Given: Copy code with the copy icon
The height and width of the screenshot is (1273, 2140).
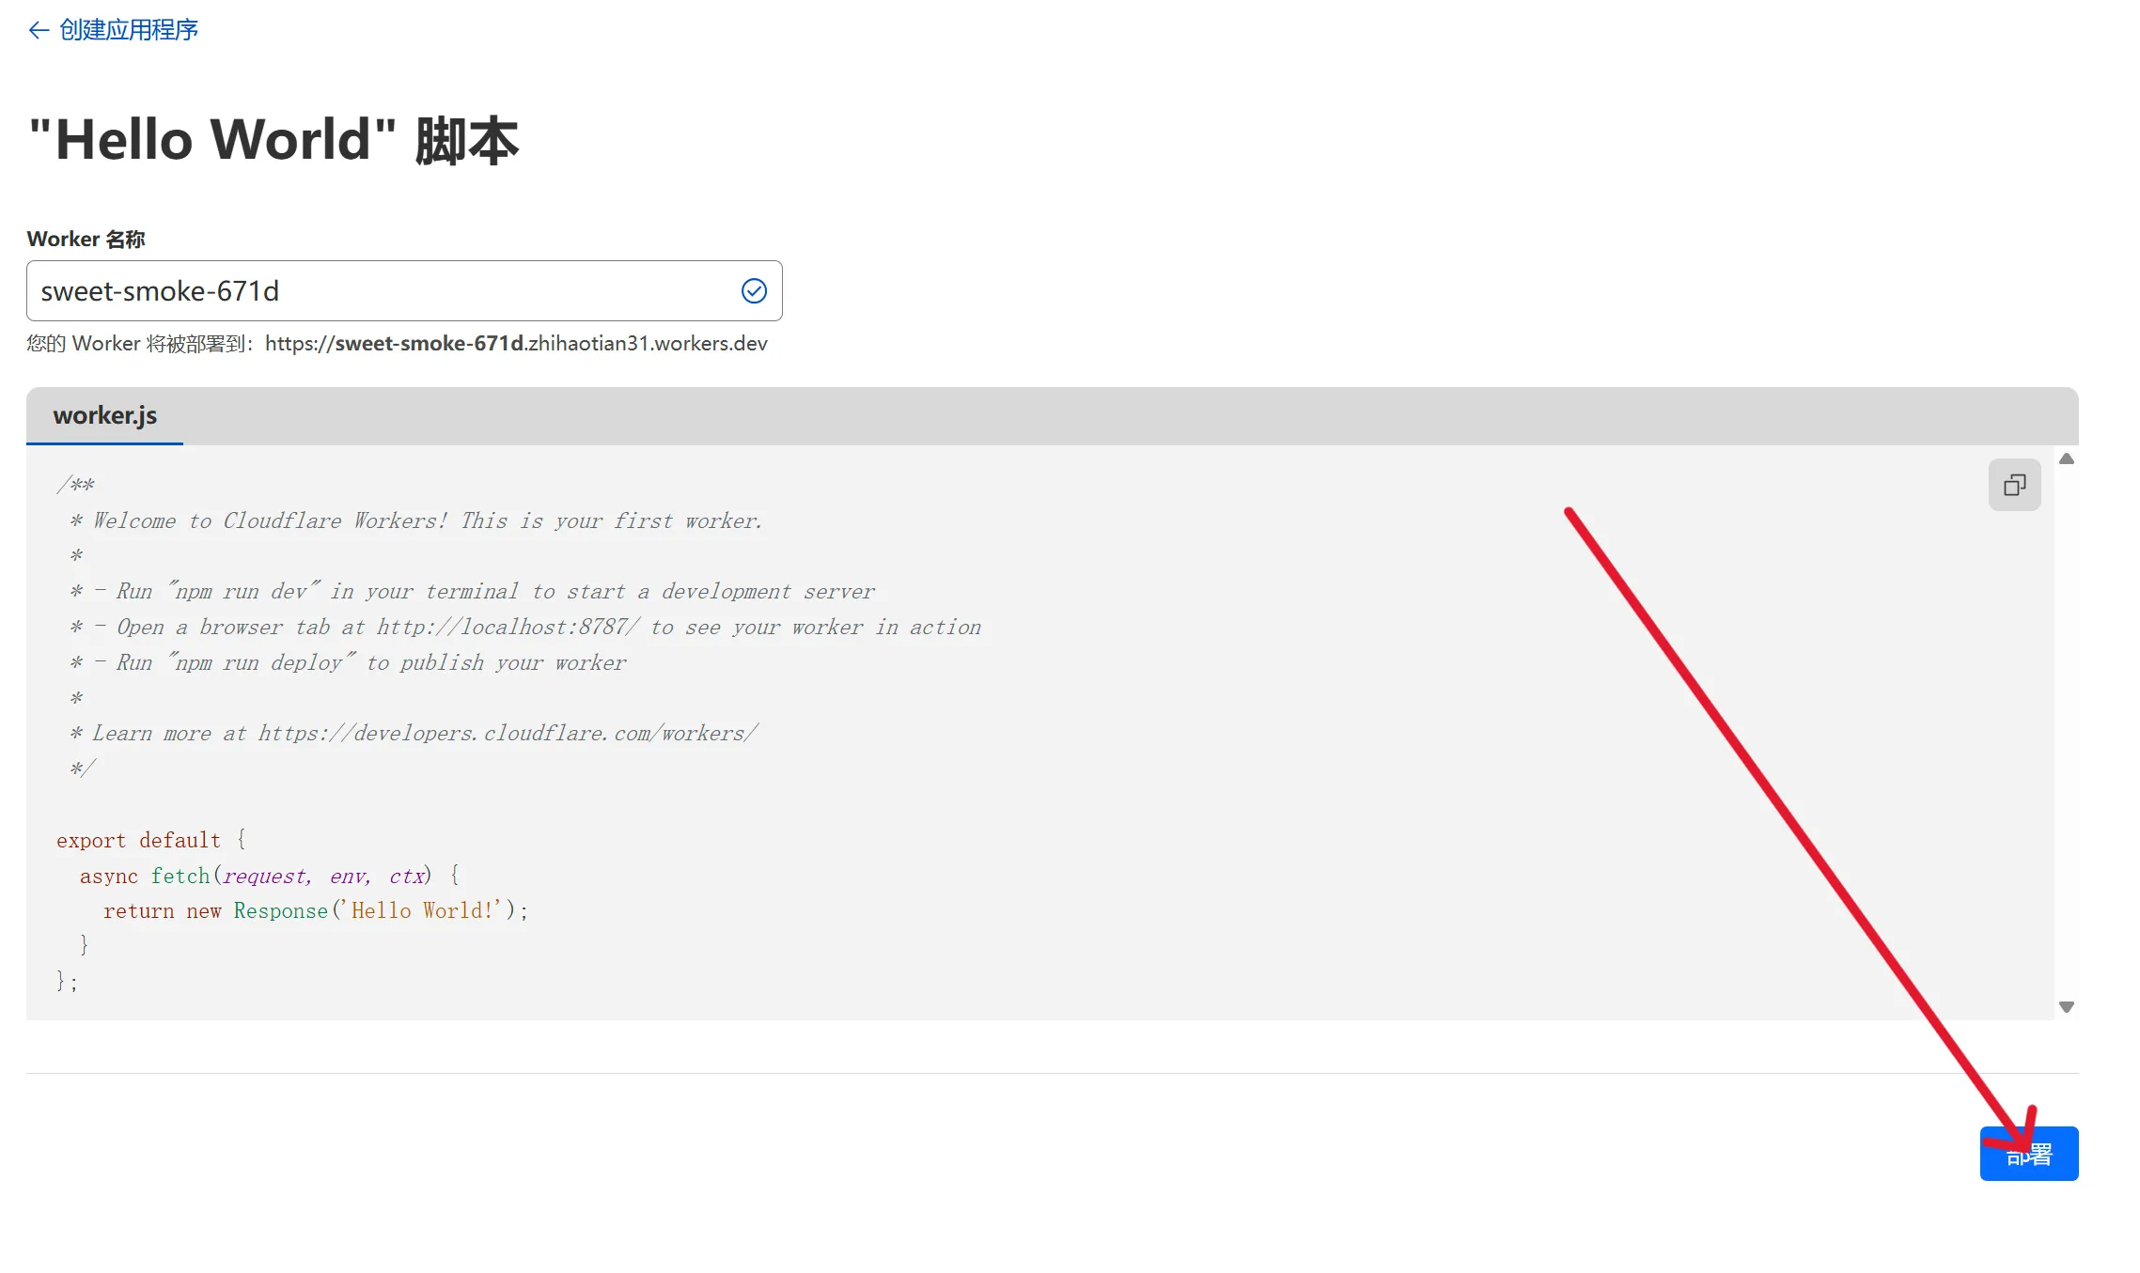Looking at the screenshot, I should coord(2013,485).
